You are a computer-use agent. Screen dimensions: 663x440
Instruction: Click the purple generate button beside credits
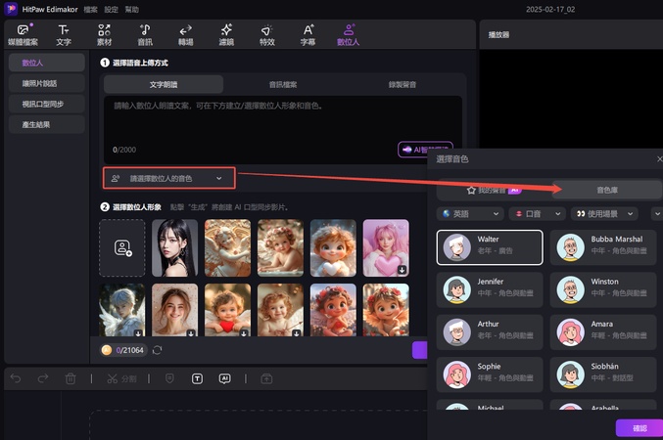point(420,350)
